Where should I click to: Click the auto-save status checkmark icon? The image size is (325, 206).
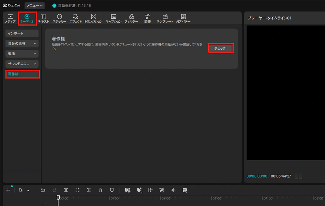coord(54,5)
